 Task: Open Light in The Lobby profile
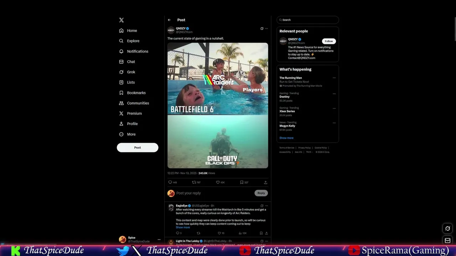coord(187,241)
